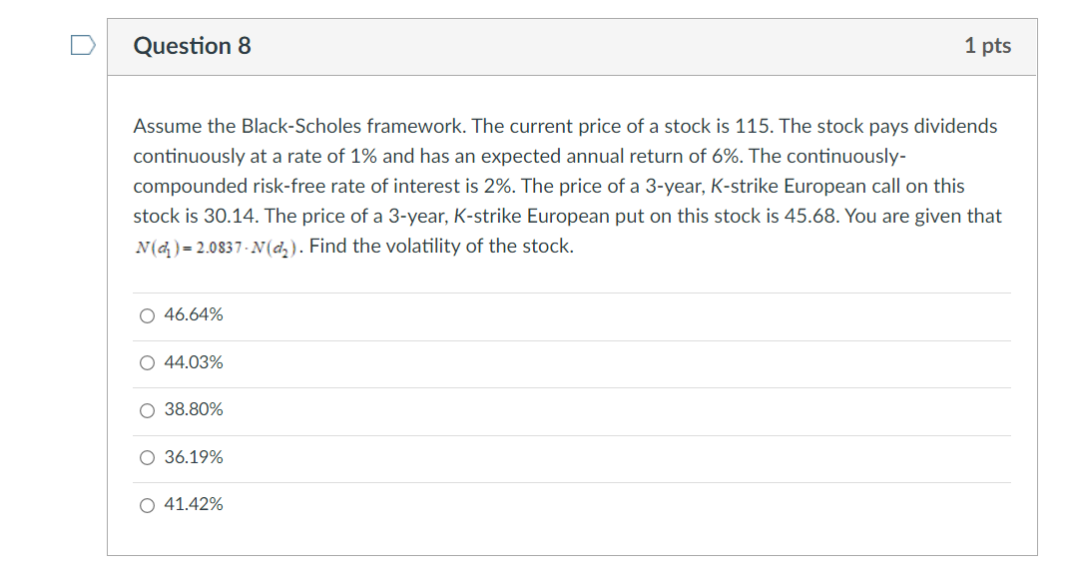The image size is (1072, 575).
Task: Click the gray question header bar
Action: pyautogui.click(x=572, y=45)
